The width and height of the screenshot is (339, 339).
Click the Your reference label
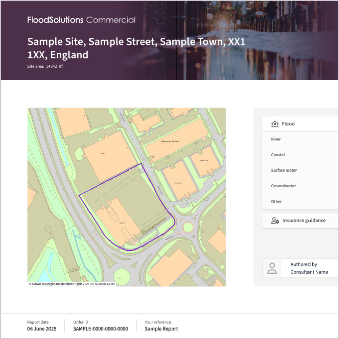tap(158, 322)
